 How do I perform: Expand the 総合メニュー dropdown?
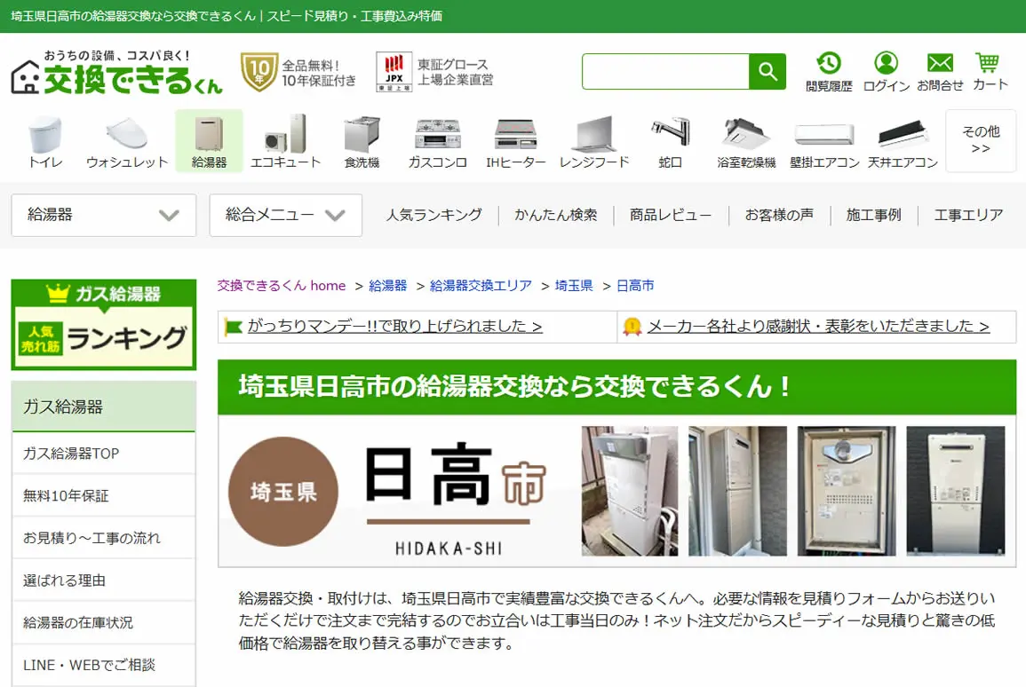coord(285,215)
